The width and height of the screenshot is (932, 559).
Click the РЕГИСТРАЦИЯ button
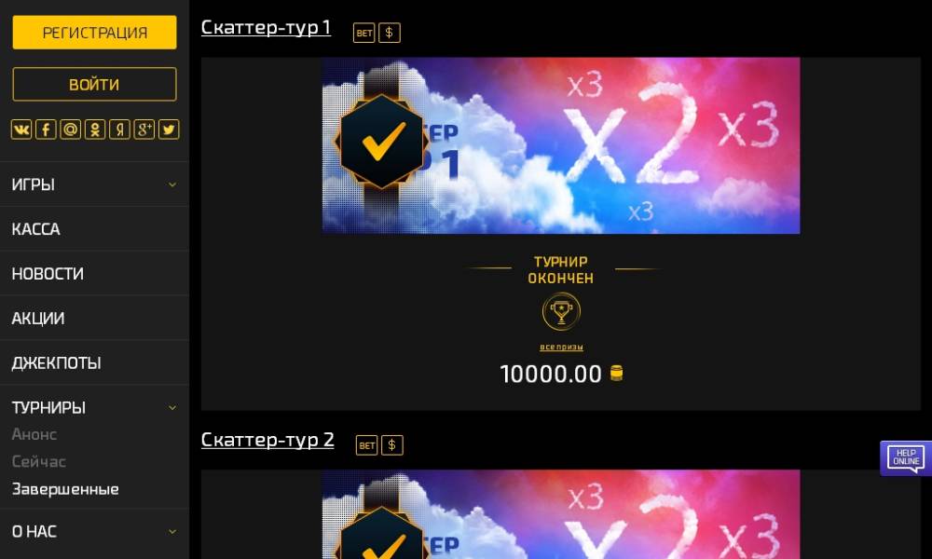[x=94, y=32]
